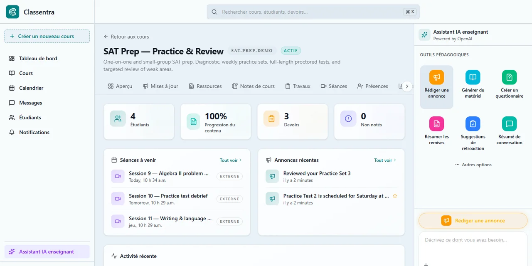The width and height of the screenshot is (532, 266).
Task: Select Assistant IA enseignant in sidebar
Action: click(x=47, y=251)
